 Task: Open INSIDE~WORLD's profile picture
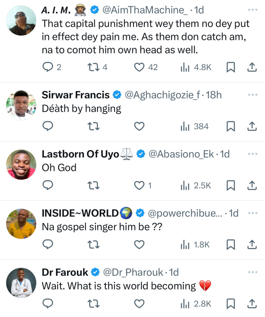(21, 224)
